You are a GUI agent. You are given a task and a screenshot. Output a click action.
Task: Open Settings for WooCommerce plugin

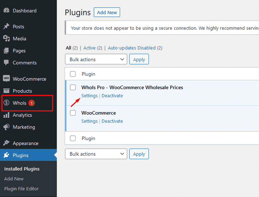pos(89,121)
